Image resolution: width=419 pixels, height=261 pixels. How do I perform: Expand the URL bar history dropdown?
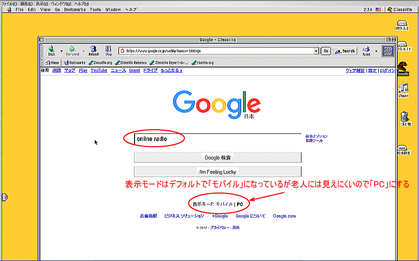(316, 51)
